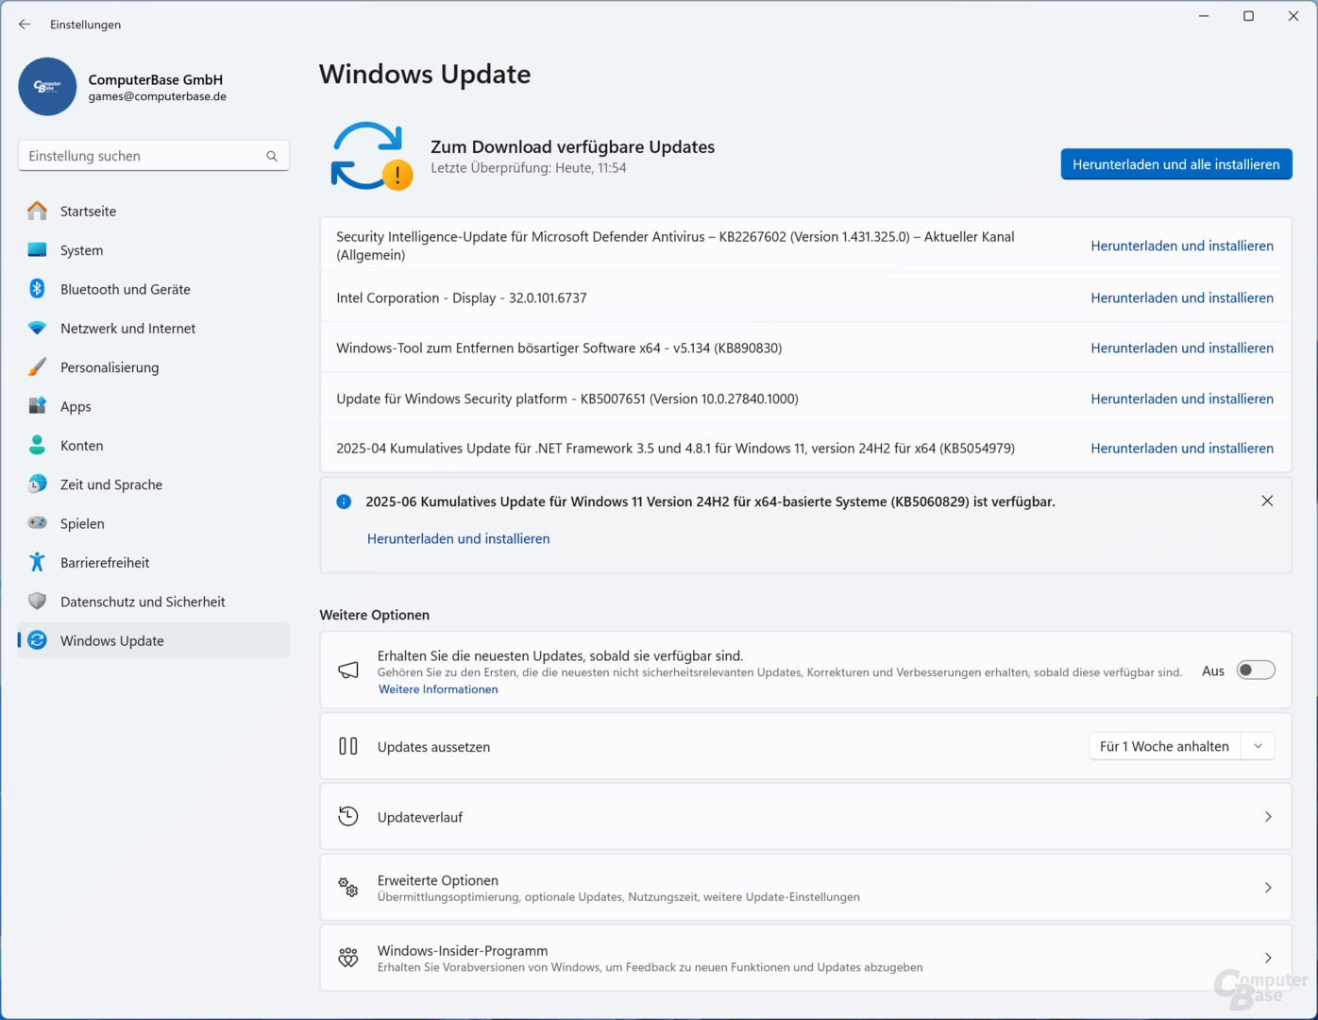Click the Windows Update sync icon in sidebar
1318x1020 pixels.
(x=37, y=640)
